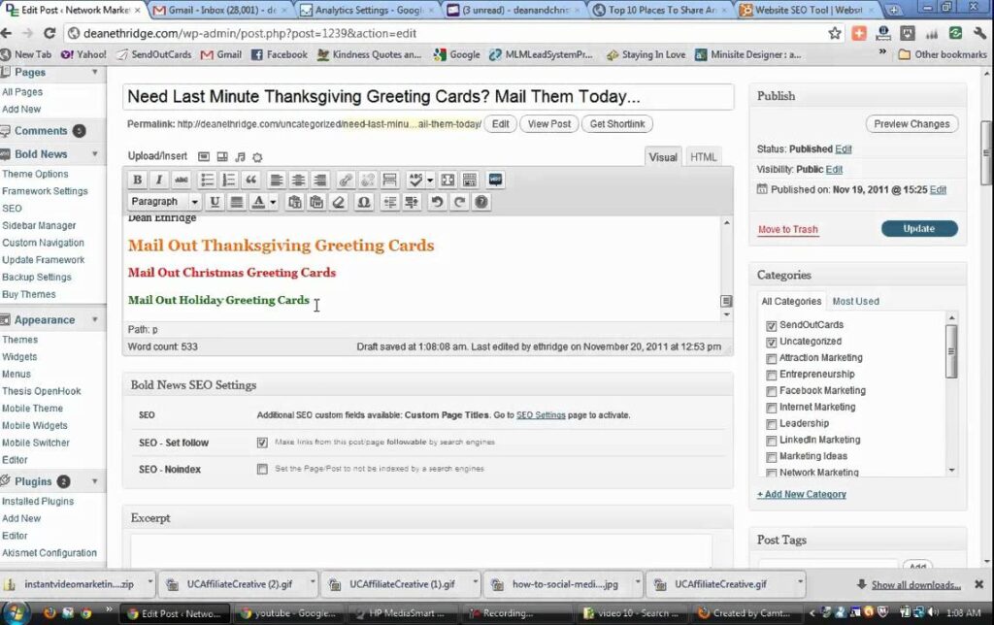The height and width of the screenshot is (625, 994).
Task: Check the SendOutCards category
Action: click(772, 326)
